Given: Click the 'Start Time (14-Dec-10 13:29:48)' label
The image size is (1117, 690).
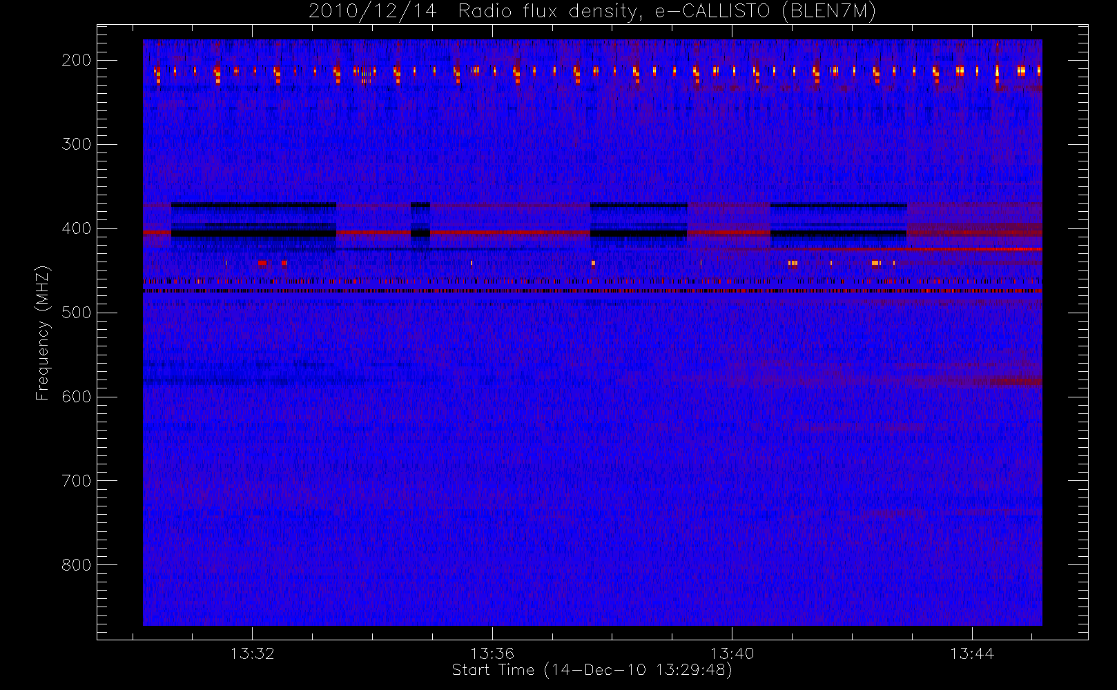Looking at the screenshot, I should click(592, 670).
